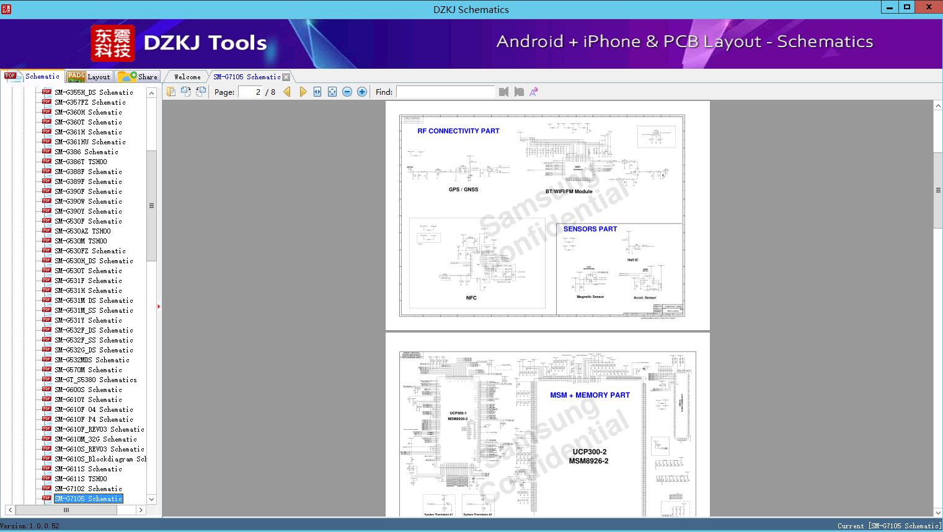The width and height of the screenshot is (943, 532).
Task: Click the rotate counterclockwise icon
Action: [x=186, y=92]
